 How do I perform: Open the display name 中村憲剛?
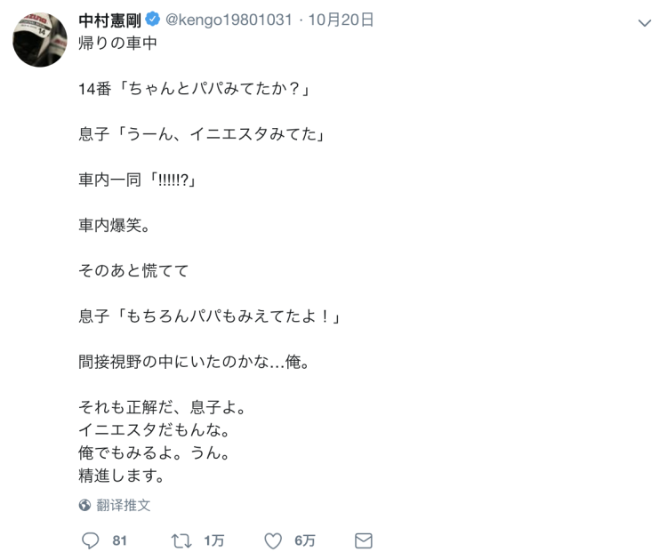tap(109, 20)
